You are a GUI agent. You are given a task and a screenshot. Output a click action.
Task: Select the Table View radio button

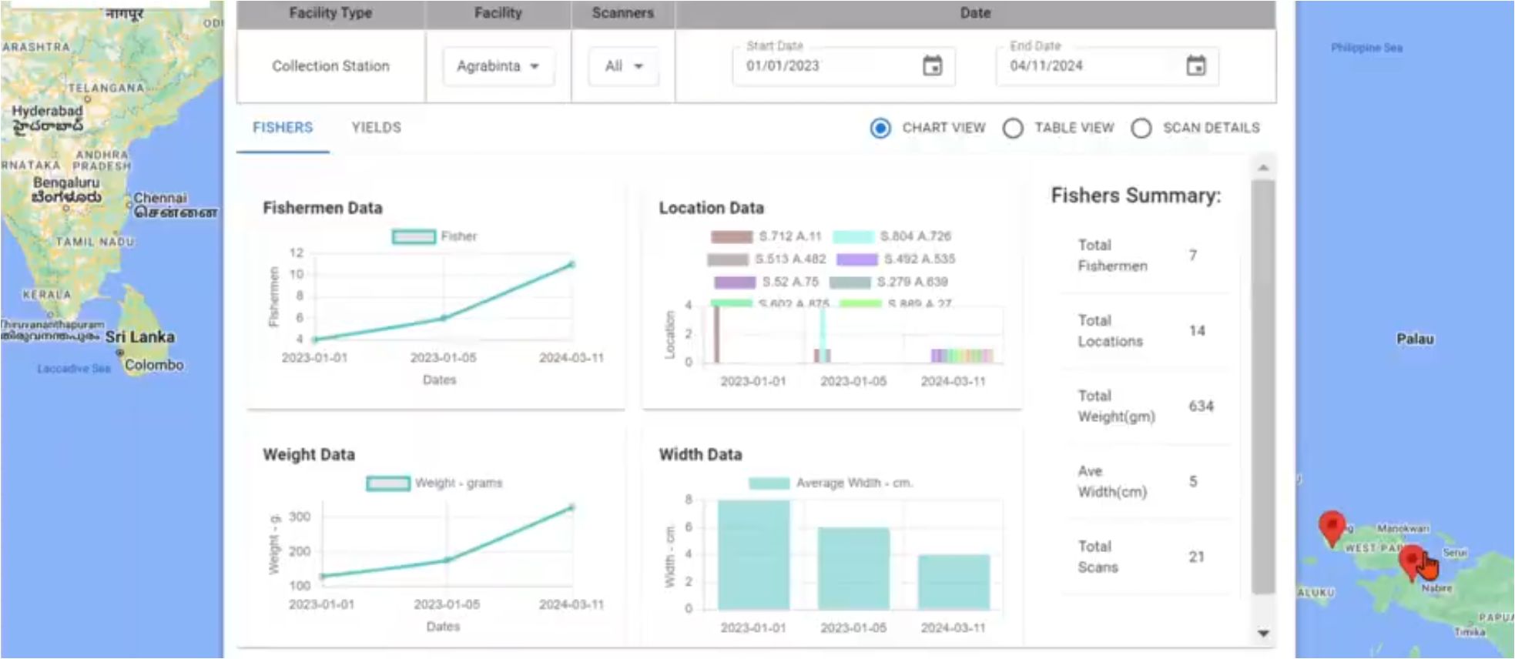1013,128
